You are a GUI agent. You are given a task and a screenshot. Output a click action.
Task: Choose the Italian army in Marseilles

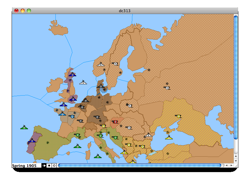pyautogui.click(x=77, y=135)
